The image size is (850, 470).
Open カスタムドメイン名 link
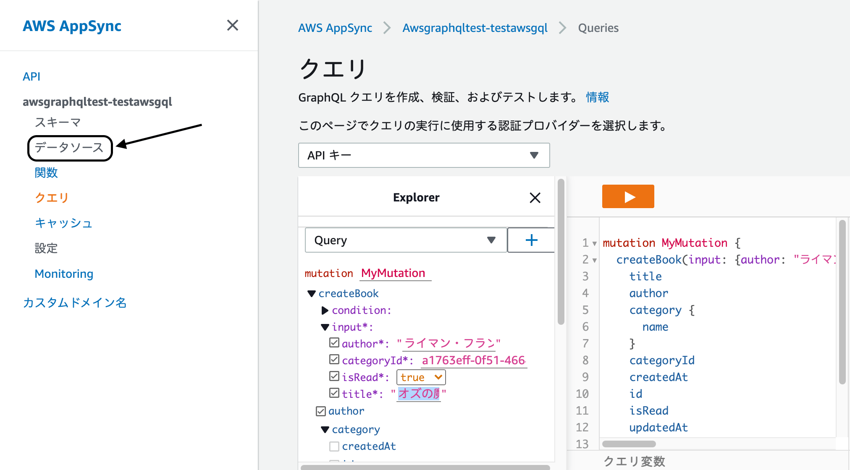pyautogui.click(x=75, y=303)
